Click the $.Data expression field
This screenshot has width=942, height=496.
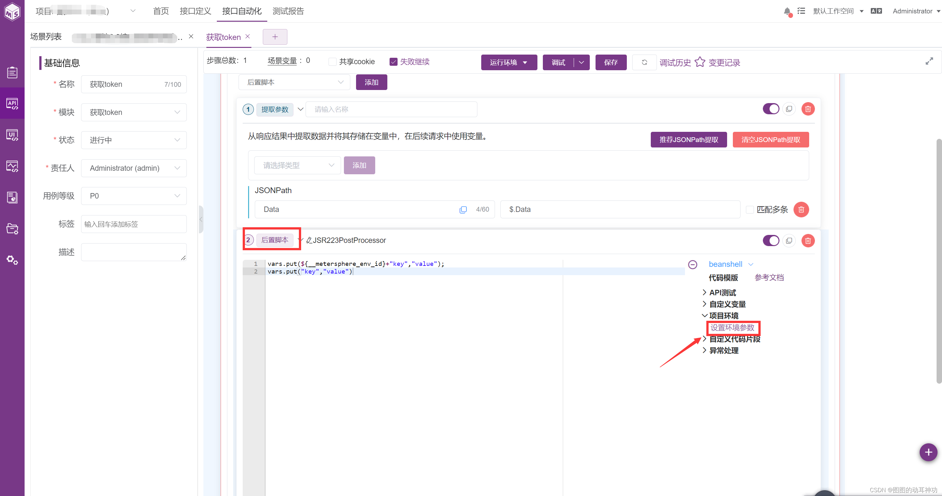(620, 209)
